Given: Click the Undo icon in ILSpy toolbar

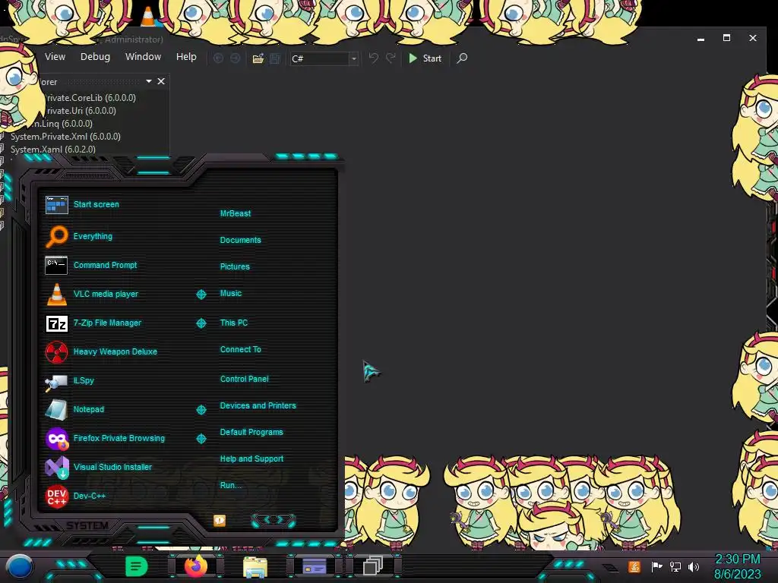Looking at the screenshot, I should pyautogui.click(x=374, y=58).
